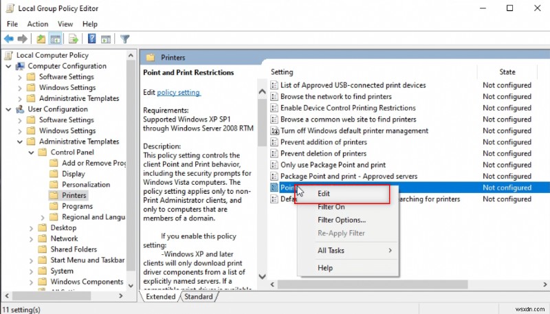Click policy icon for Only use Package Point and print
Viewport: 550px width, 314px height.
pyautogui.click(x=274, y=165)
